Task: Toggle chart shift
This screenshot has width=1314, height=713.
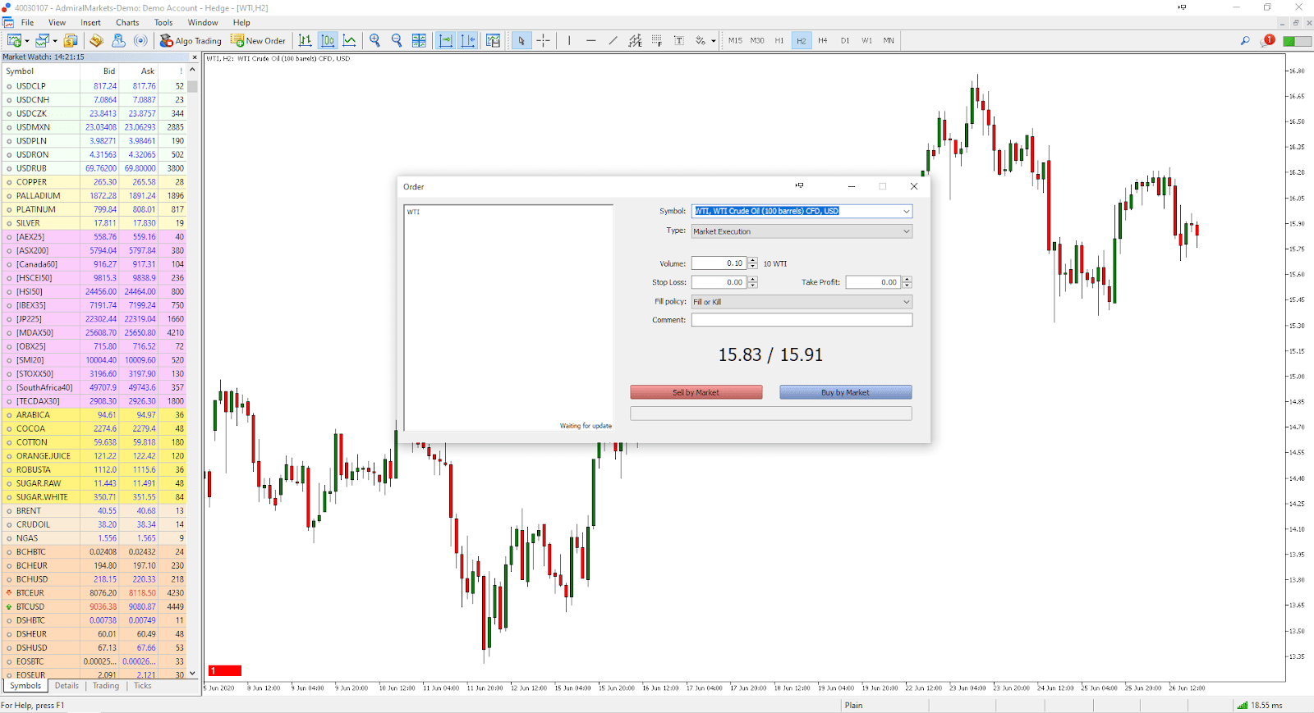Action: click(468, 40)
